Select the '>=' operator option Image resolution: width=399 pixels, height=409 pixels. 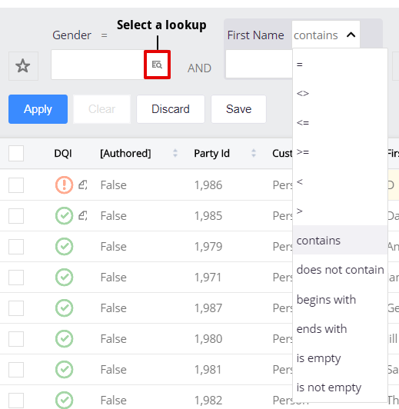tap(340, 152)
